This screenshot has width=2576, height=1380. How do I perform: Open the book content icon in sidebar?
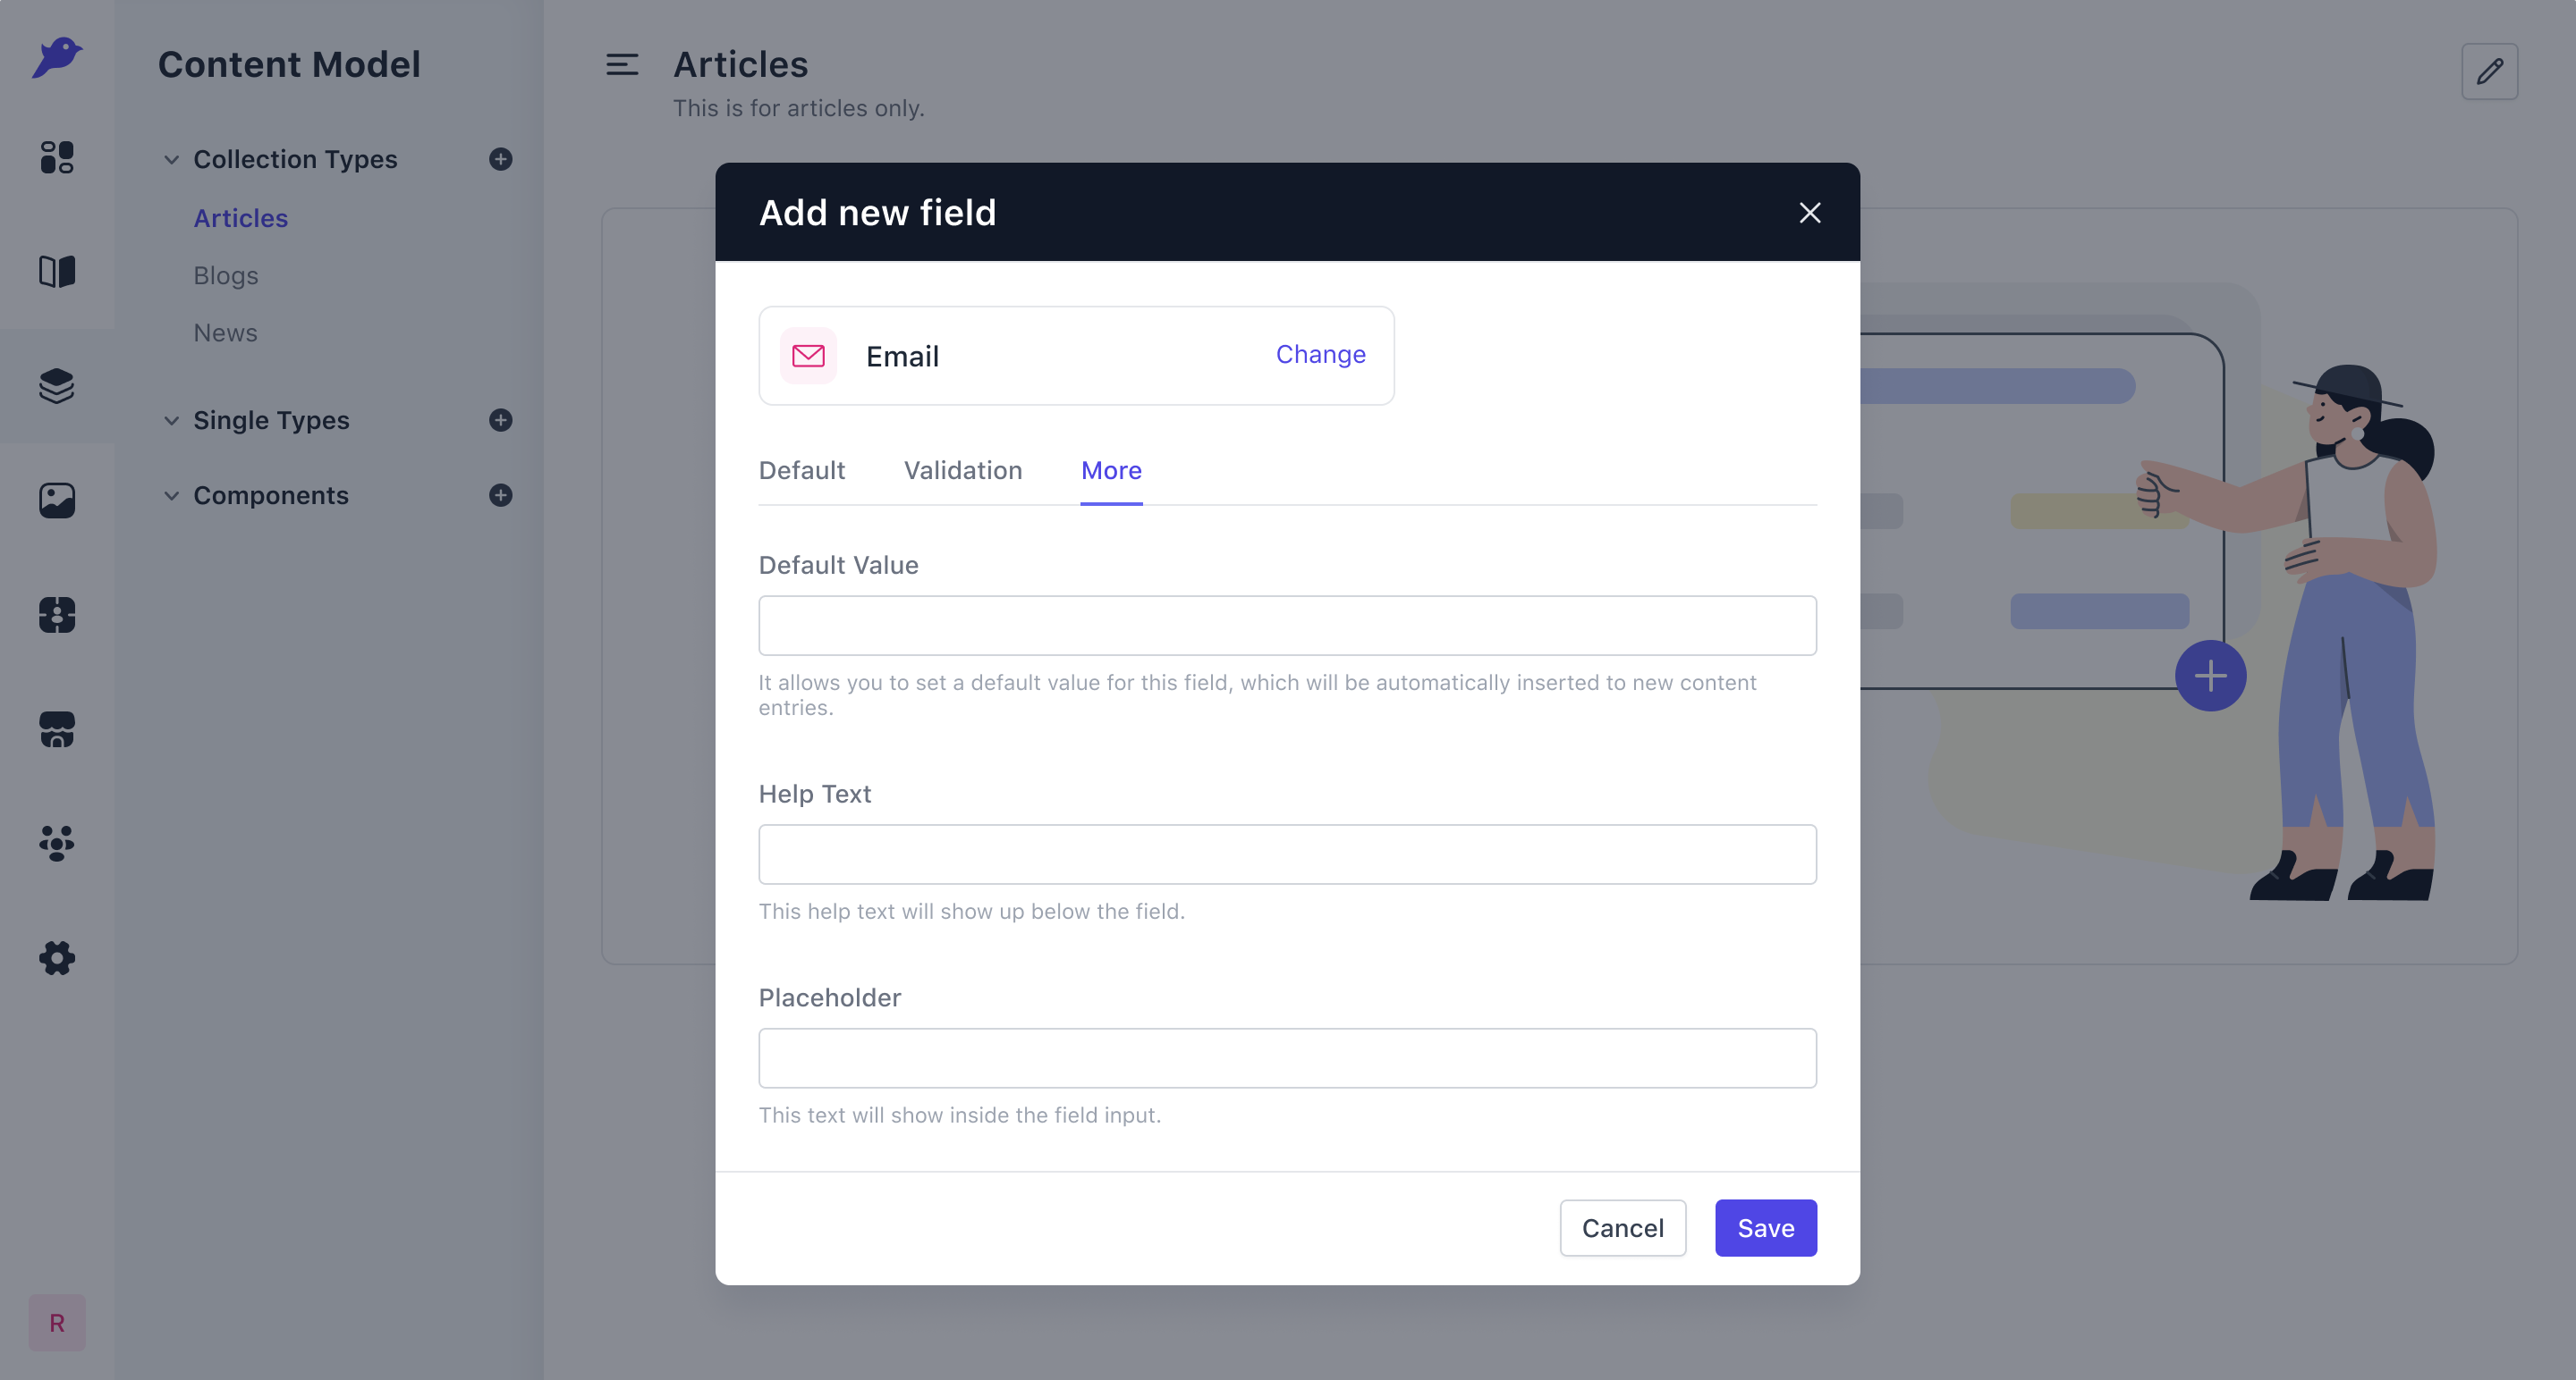coord(57,272)
